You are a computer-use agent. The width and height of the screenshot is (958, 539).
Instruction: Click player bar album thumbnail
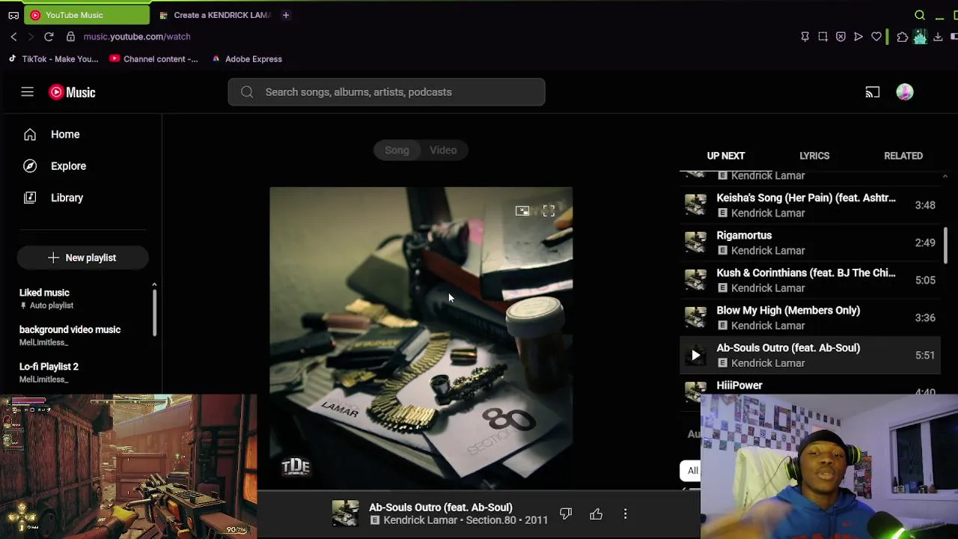[345, 514]
